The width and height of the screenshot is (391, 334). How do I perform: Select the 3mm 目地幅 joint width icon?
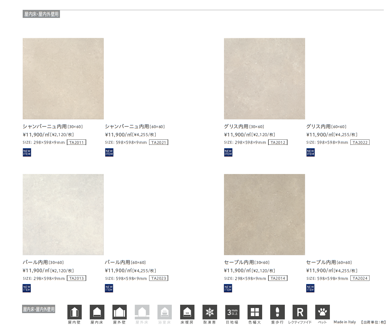(232, 312)
